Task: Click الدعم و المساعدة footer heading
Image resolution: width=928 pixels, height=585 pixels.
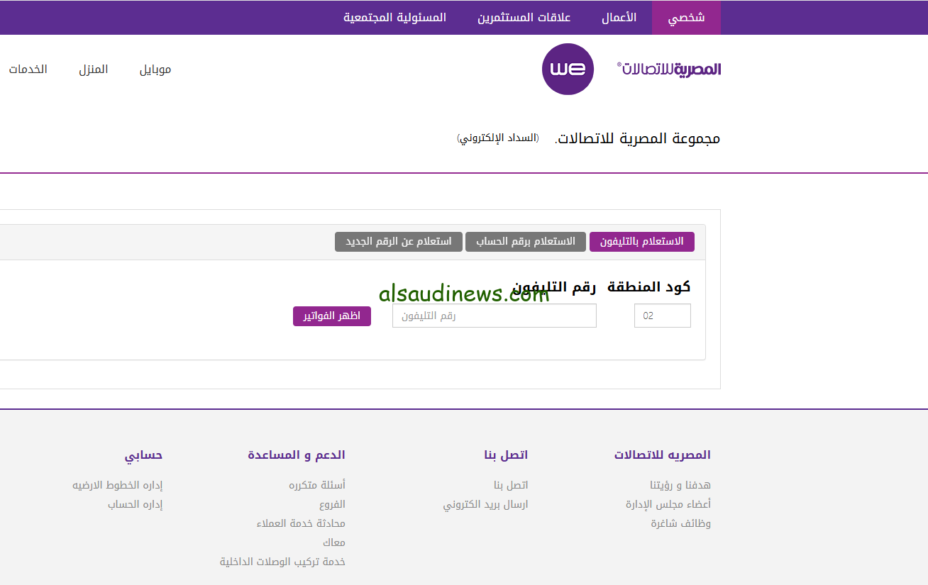Action: 297,455
